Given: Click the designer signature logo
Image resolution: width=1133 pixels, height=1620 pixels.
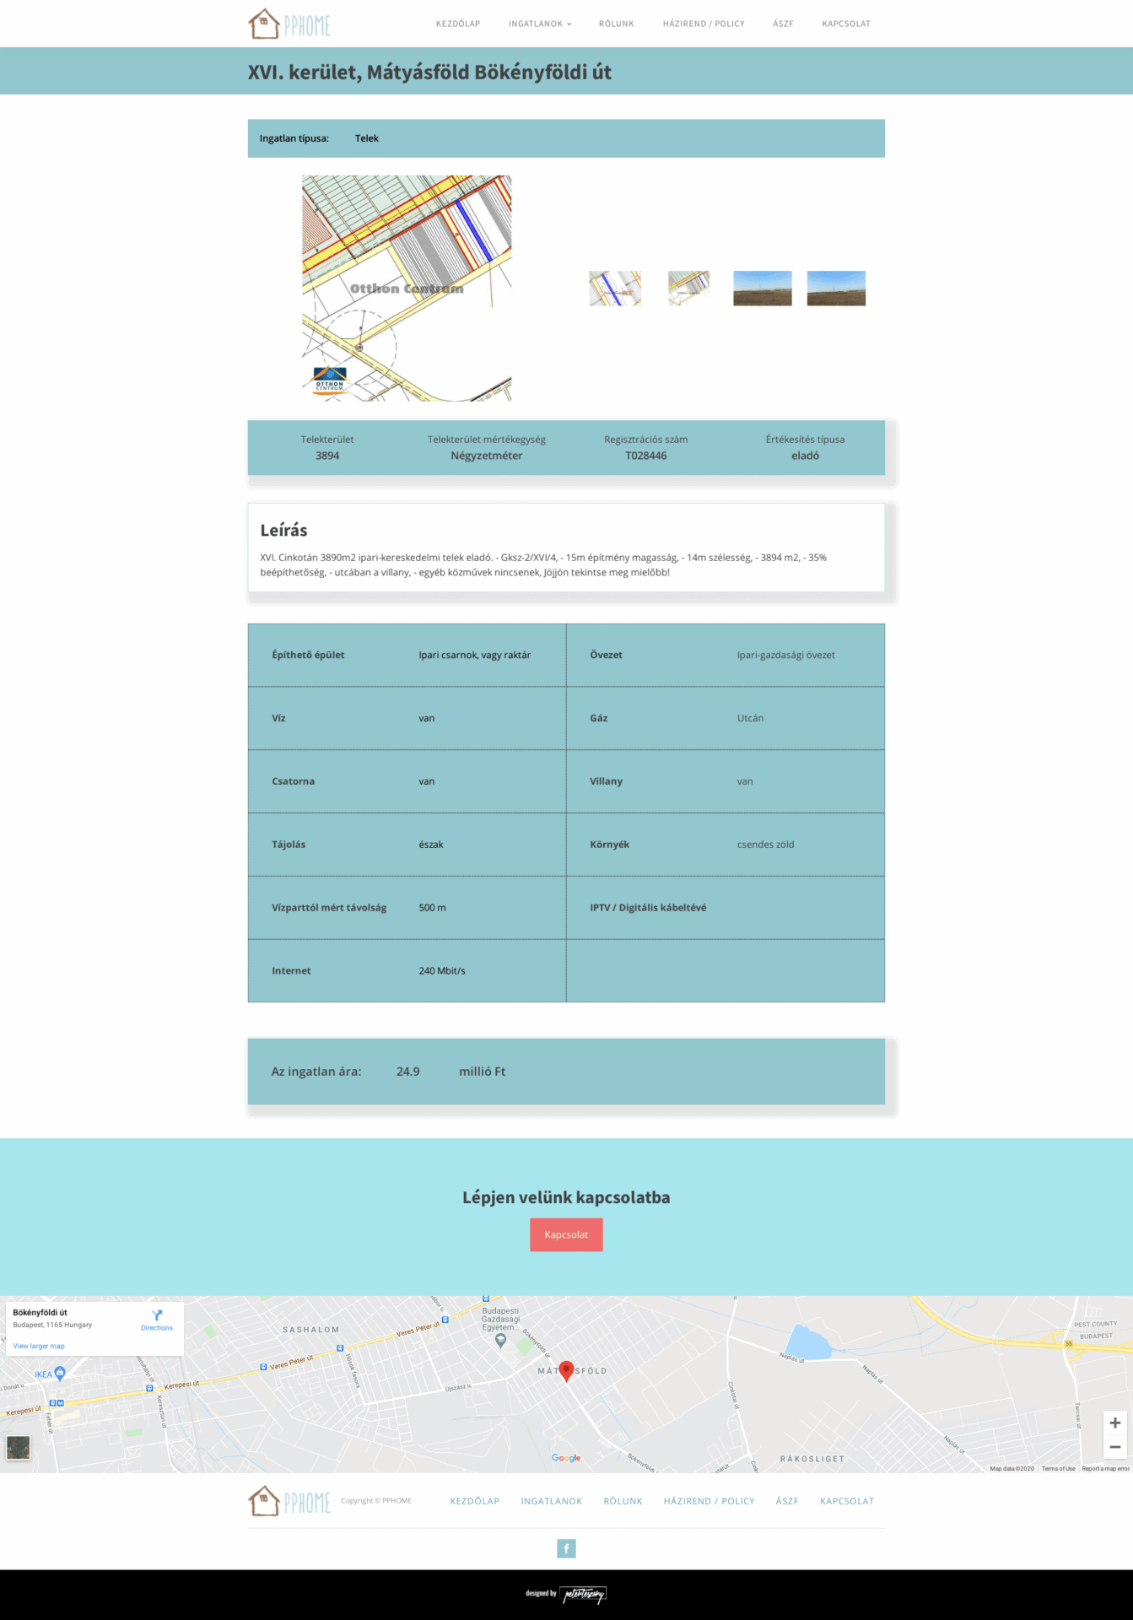Looking at the screenshot, I should 585,1594.
